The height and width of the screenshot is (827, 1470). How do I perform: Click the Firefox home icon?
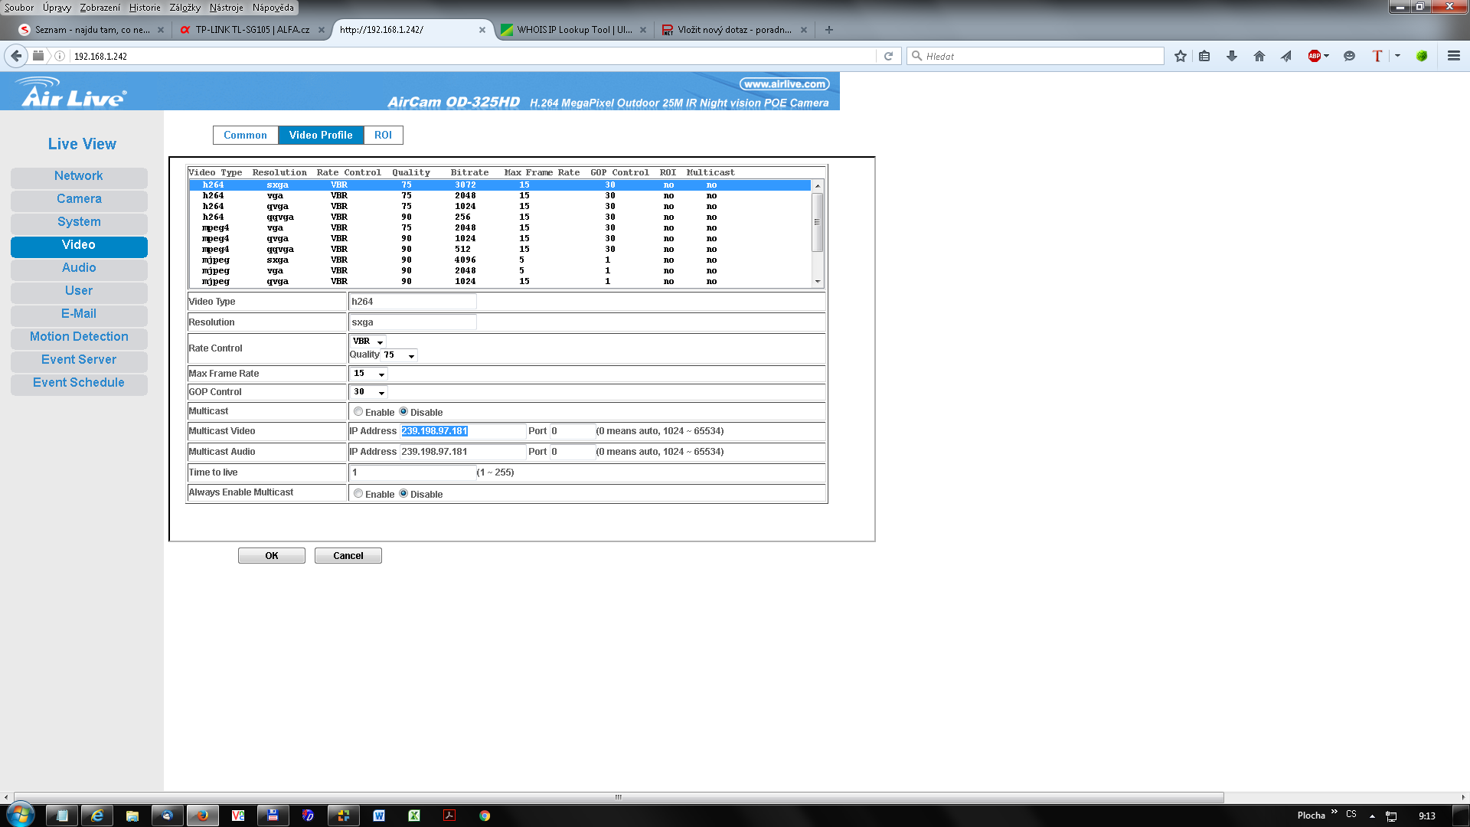[x=1259, y=56]
